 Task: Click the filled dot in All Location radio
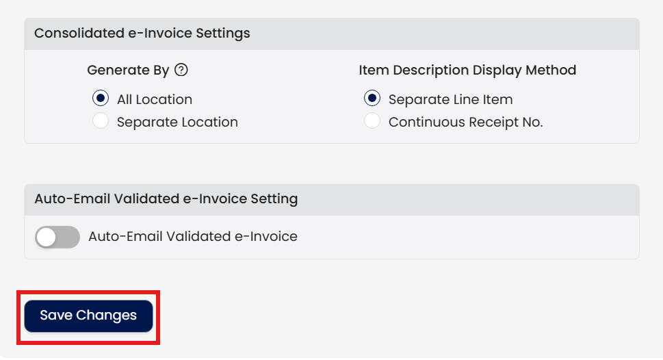pyautogui.click(x=101, y=99)
